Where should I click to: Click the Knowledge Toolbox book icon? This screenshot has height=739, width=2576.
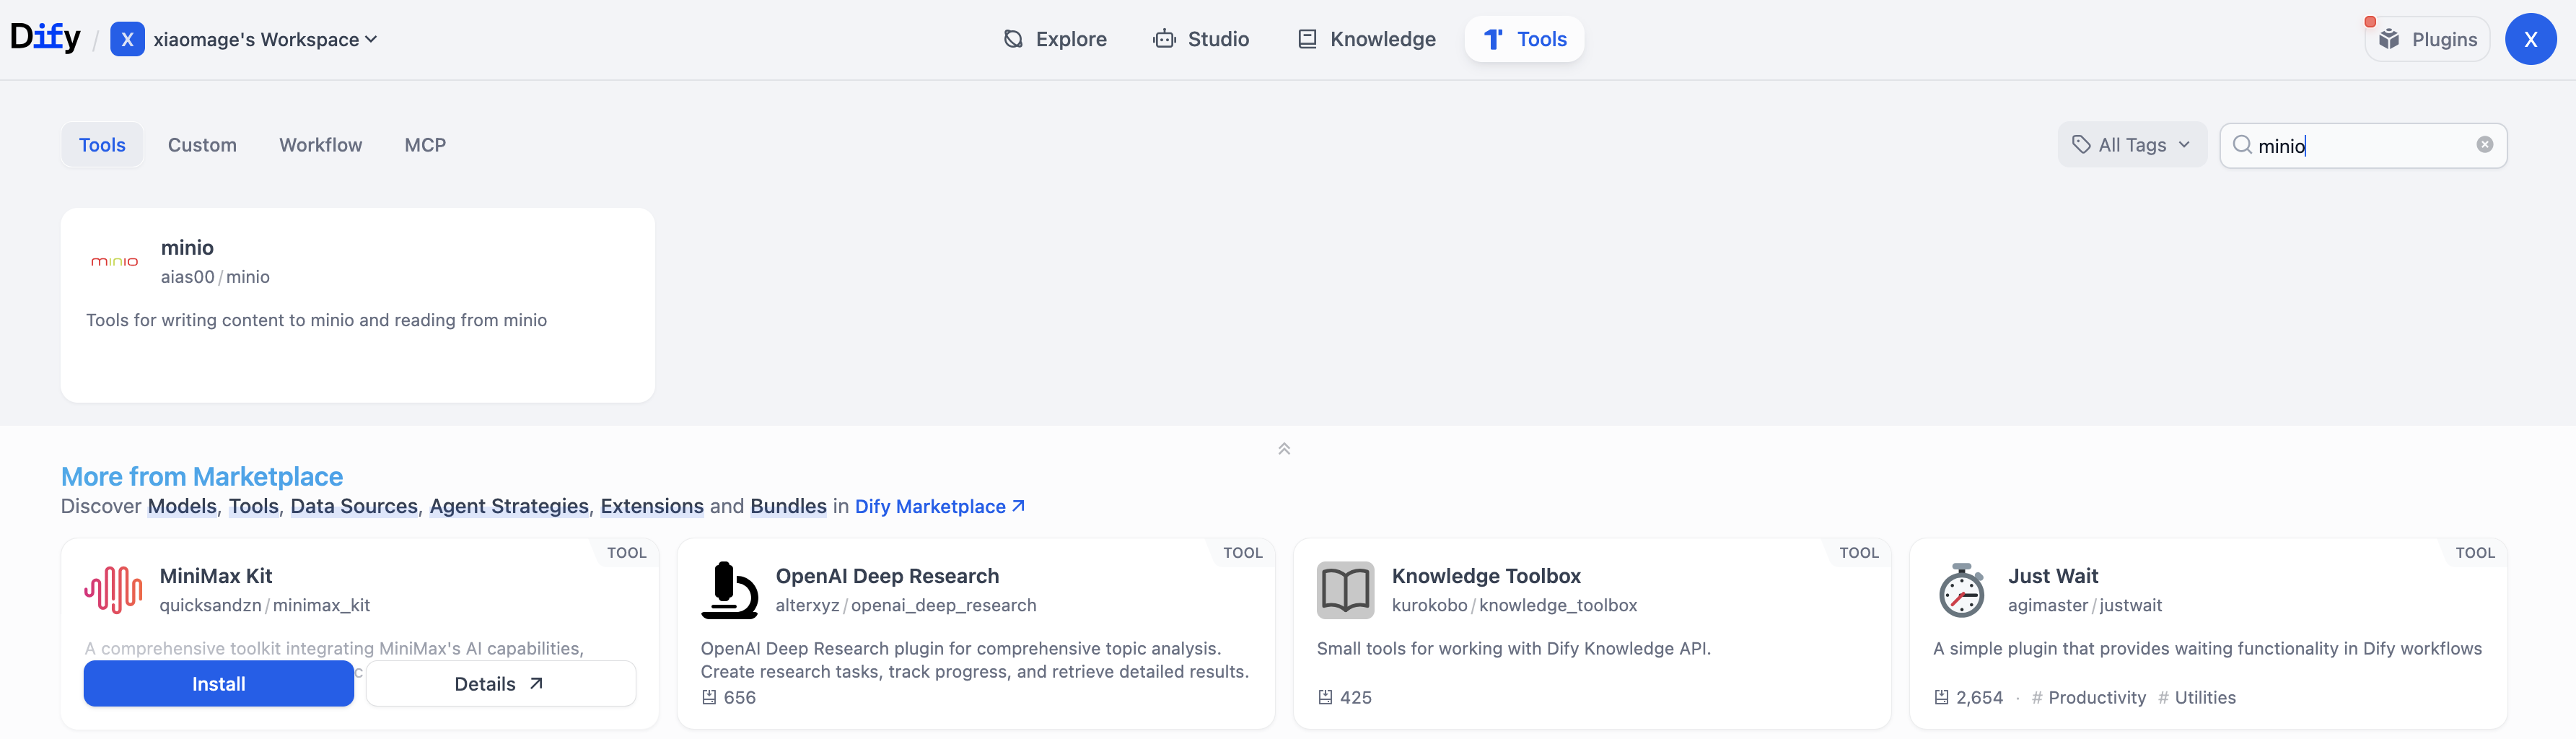[1345, 589]
